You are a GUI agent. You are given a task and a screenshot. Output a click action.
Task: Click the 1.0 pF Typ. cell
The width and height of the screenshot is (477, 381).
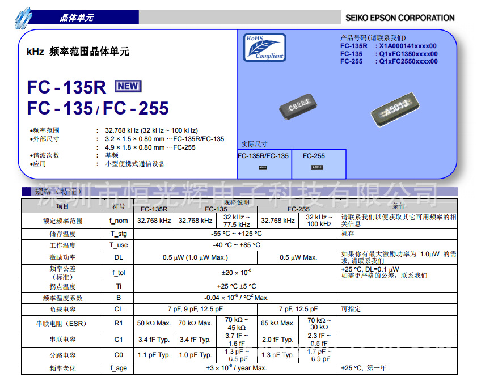195,355
